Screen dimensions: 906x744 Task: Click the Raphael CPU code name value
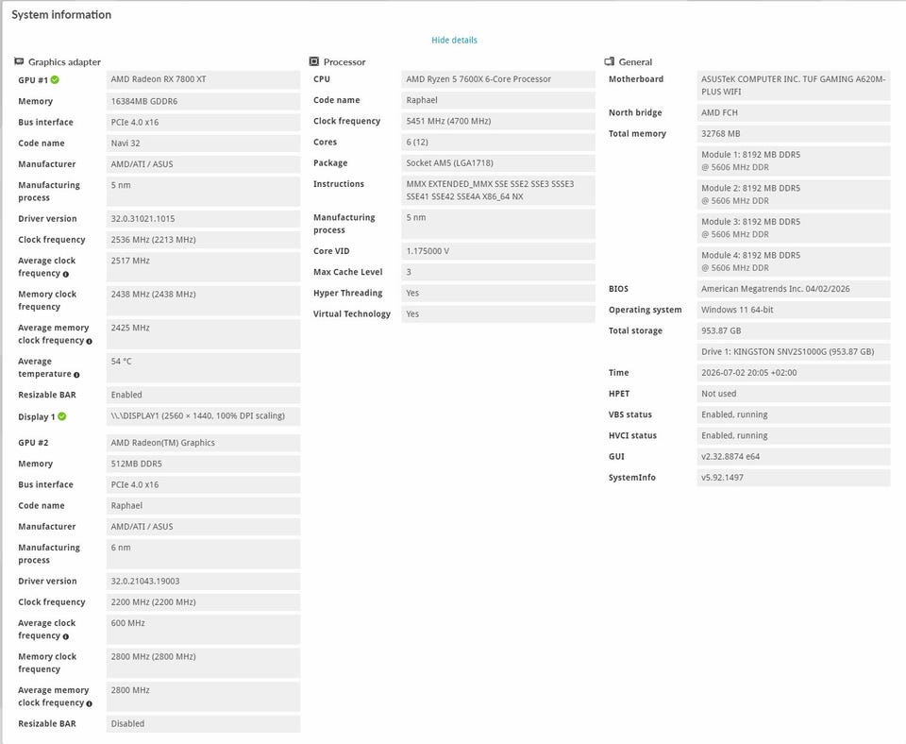pyautogui.click(x=498, y=100)
